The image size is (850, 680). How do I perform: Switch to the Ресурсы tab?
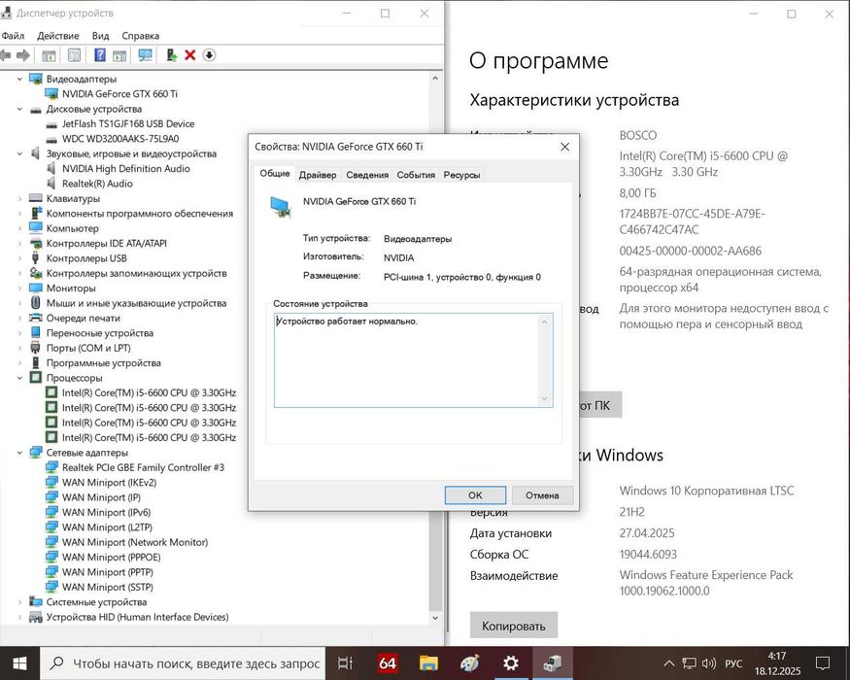461,175
